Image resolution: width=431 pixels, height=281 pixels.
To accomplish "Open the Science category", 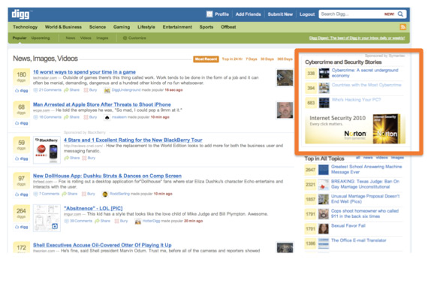I will point(98,27).
